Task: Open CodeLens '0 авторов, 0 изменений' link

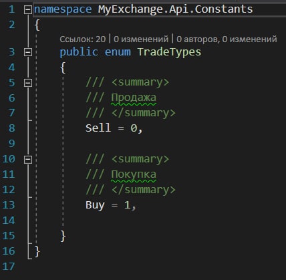Action: pos(227,39)
